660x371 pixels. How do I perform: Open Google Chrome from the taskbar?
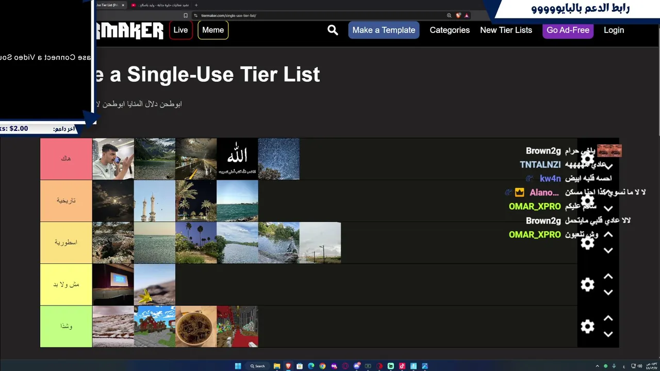click(x=322, y=366)
